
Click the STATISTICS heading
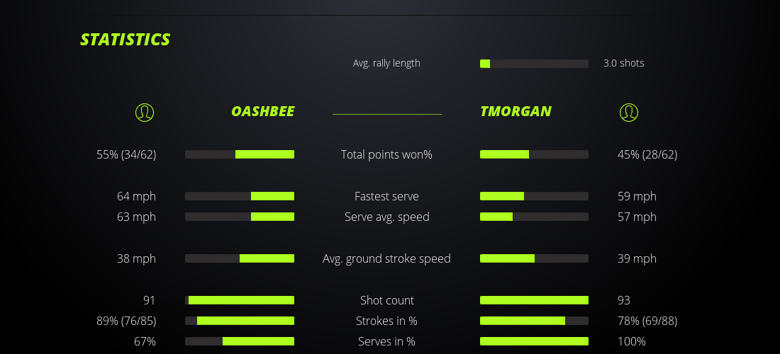[125, 39]
